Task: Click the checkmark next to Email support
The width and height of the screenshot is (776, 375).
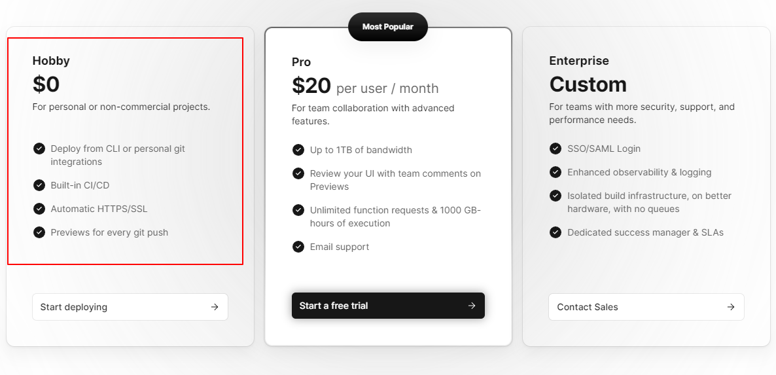Action: 298,247
